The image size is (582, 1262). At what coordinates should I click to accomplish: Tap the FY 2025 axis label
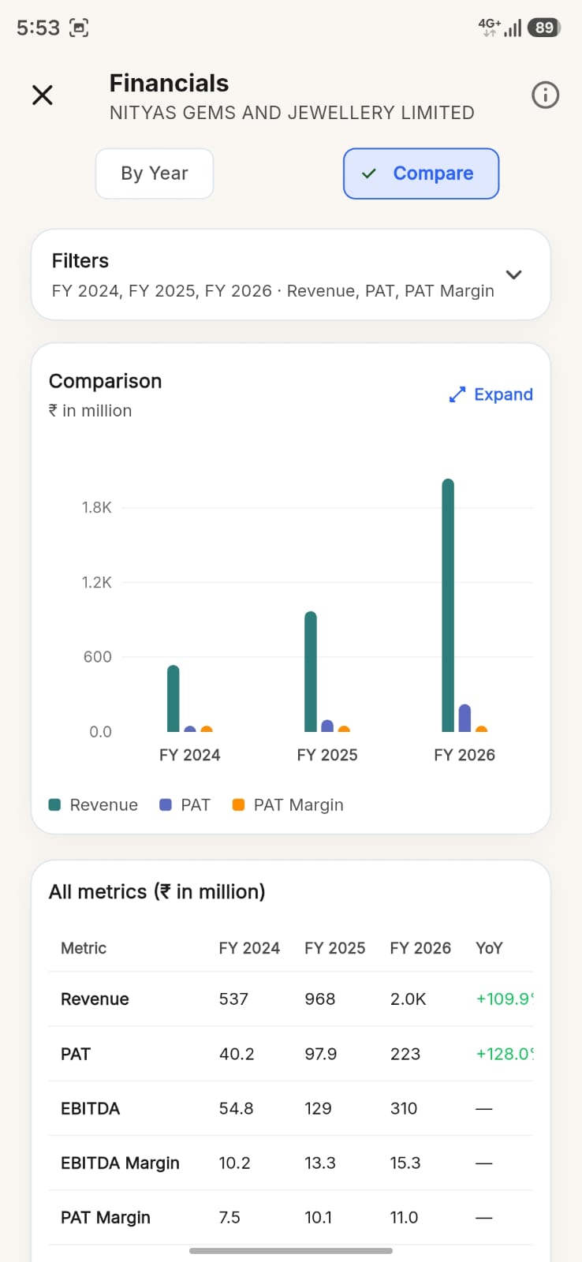coord(327,755)
